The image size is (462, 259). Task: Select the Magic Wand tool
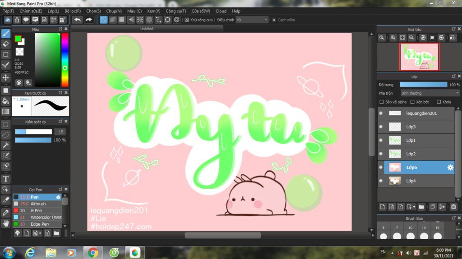point(5,145)
